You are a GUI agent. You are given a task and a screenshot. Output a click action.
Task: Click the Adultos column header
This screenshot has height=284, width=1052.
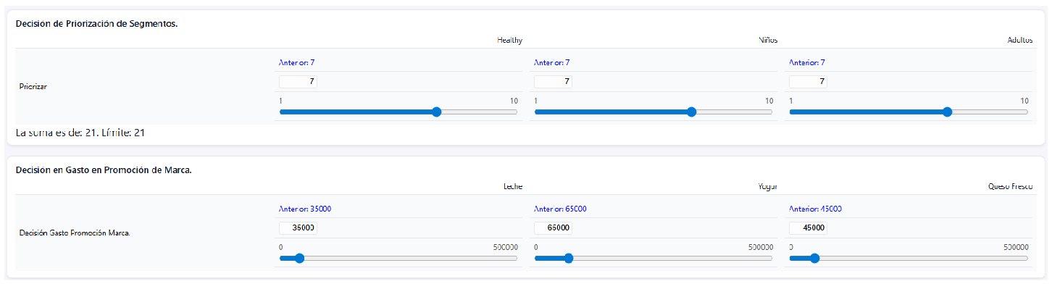point(1020,41)
